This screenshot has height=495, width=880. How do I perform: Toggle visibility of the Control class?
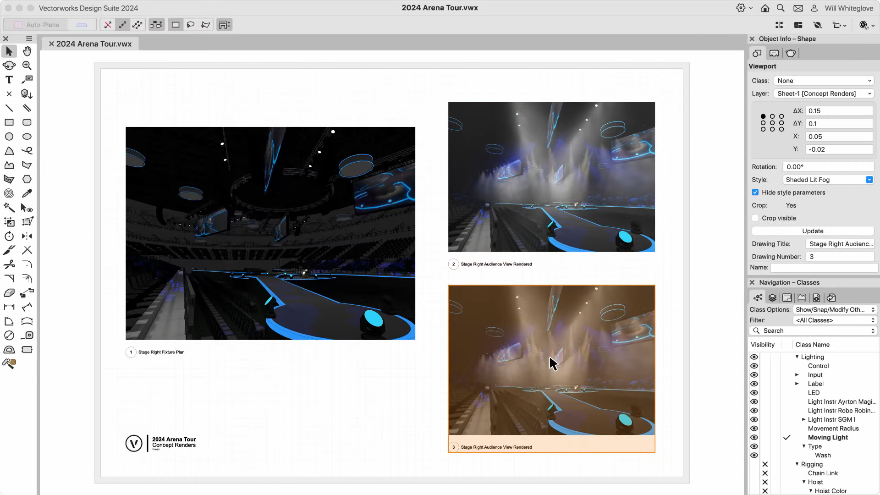[754, 366]
